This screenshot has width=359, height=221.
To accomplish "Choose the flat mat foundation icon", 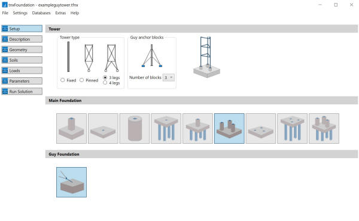I will coord(103,128).
